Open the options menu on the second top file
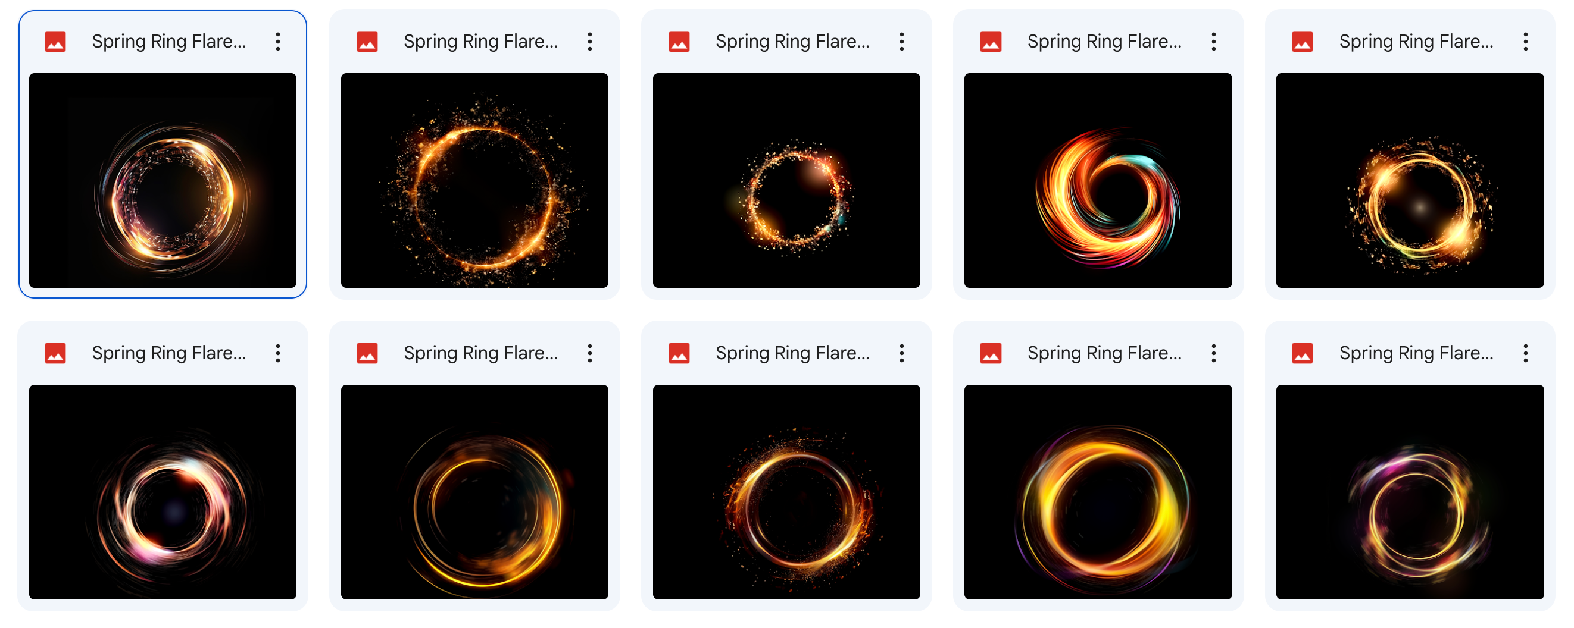 591,42
